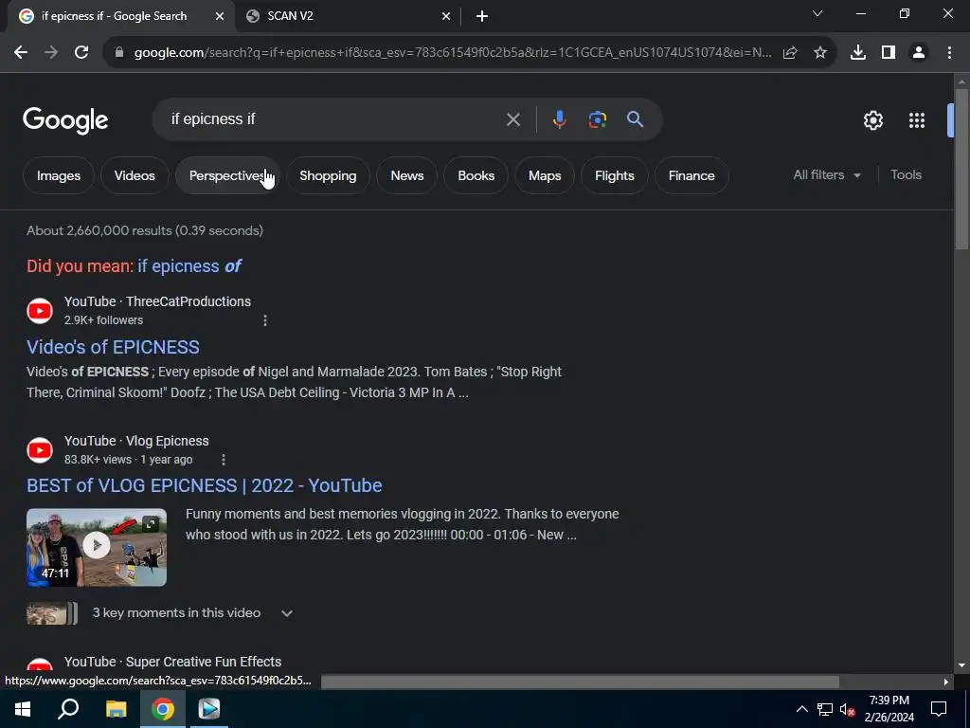Expand the All filters dropdown
This screenshot has width=970, height=728.
827,175
